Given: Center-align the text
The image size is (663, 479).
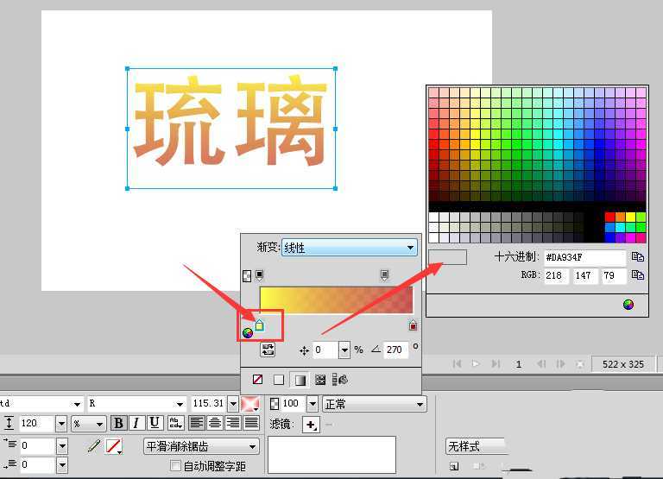Looking at the screenshot, I should [x=215, y=423].
